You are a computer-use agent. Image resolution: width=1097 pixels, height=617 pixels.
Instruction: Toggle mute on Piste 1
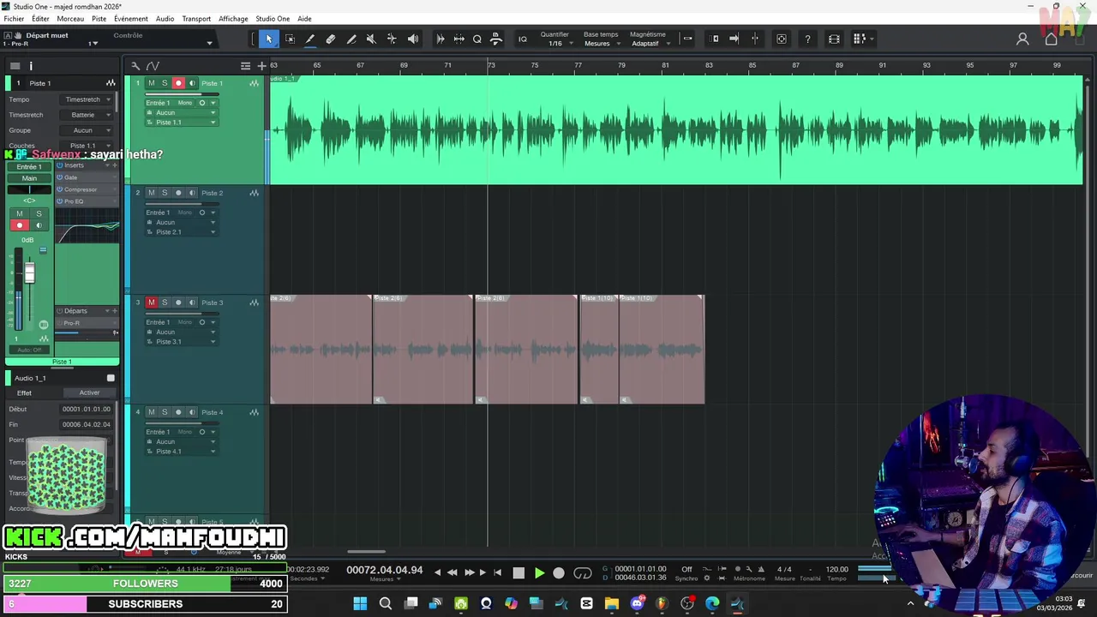coord(152,83)
